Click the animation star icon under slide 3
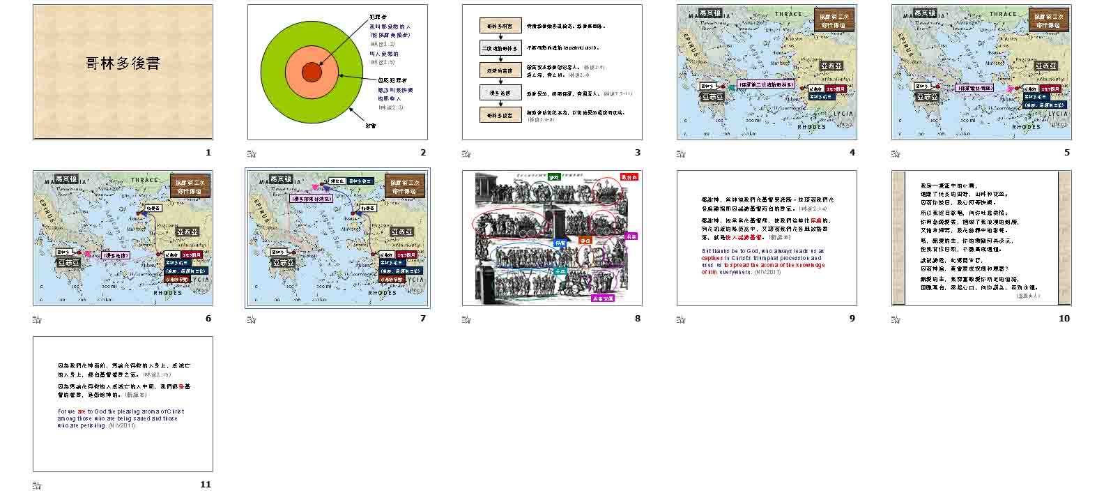Viewport: 1097px width, 493px height. pos(466,153)
